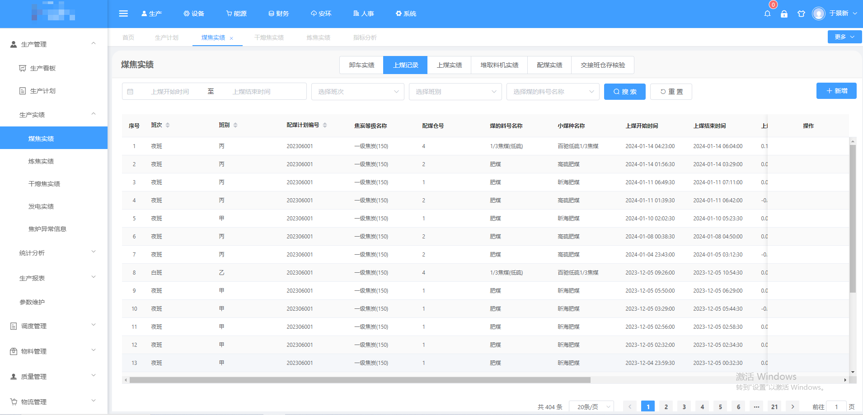Expand 统计分析 sidebar submenu
Image resolution: width=863 pixels, height=415 pixels.
(54, 253)
